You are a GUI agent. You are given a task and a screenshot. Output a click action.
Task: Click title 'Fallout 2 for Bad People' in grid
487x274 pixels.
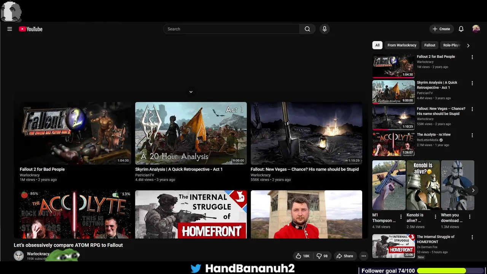(42, 169)
